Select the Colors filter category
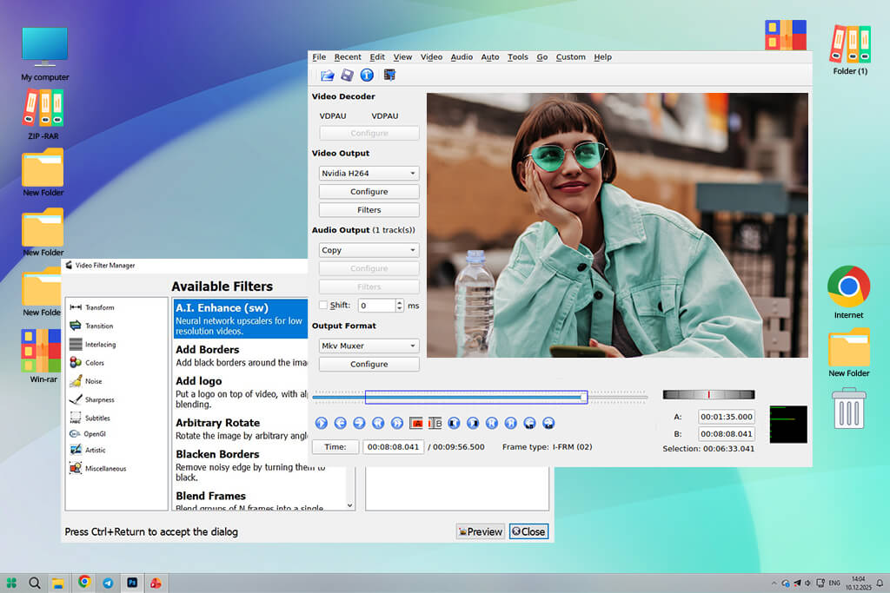 pos(87,363)
